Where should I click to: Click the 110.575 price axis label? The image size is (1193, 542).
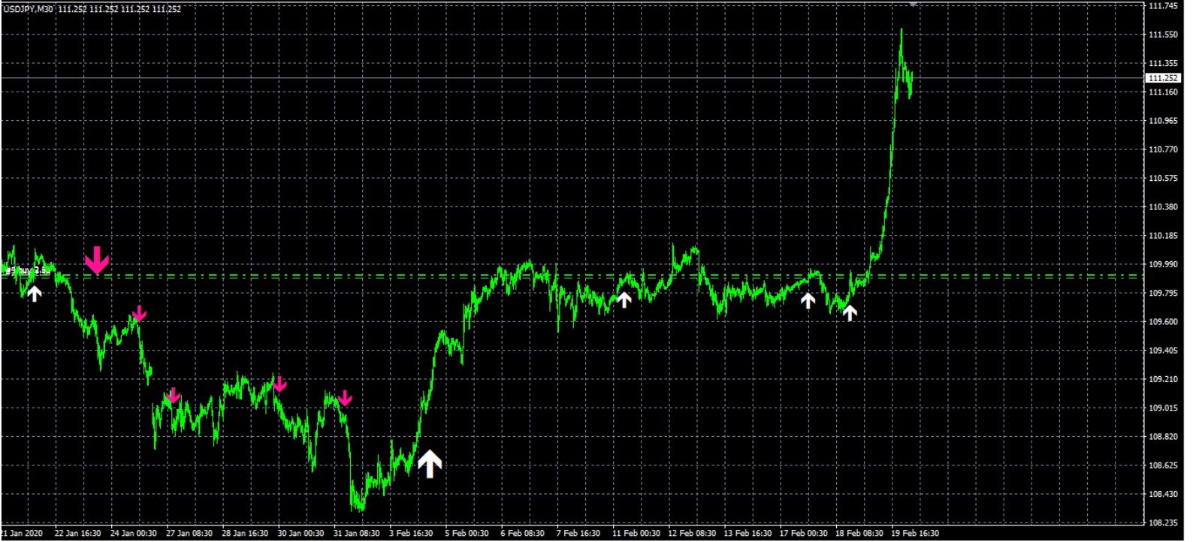tap(1164, 178)
